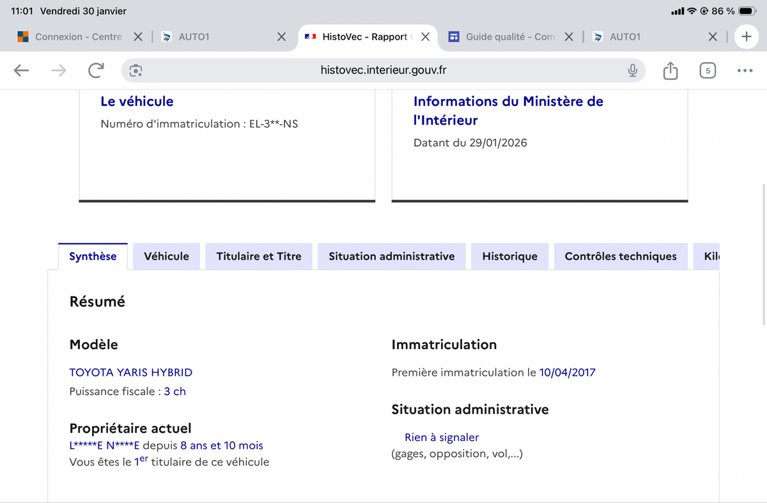Image resolution: width=767 pixels, height=503 pixels.
Task: Tap the forward navigation arrow
Action: (58, 71)
